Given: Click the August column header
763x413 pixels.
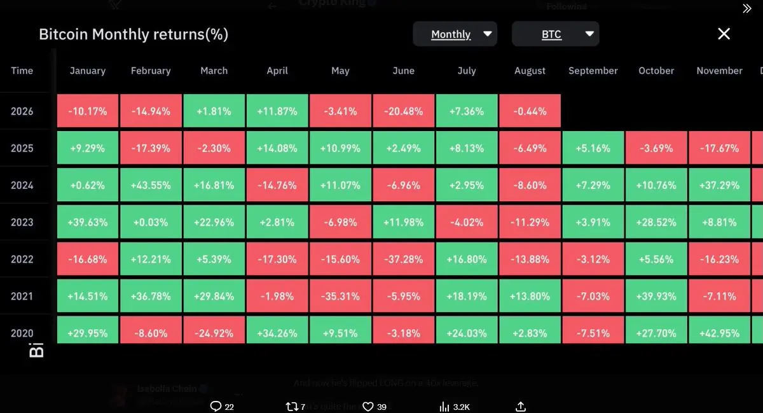Looking at the screenshot, I should click(530, 71).
